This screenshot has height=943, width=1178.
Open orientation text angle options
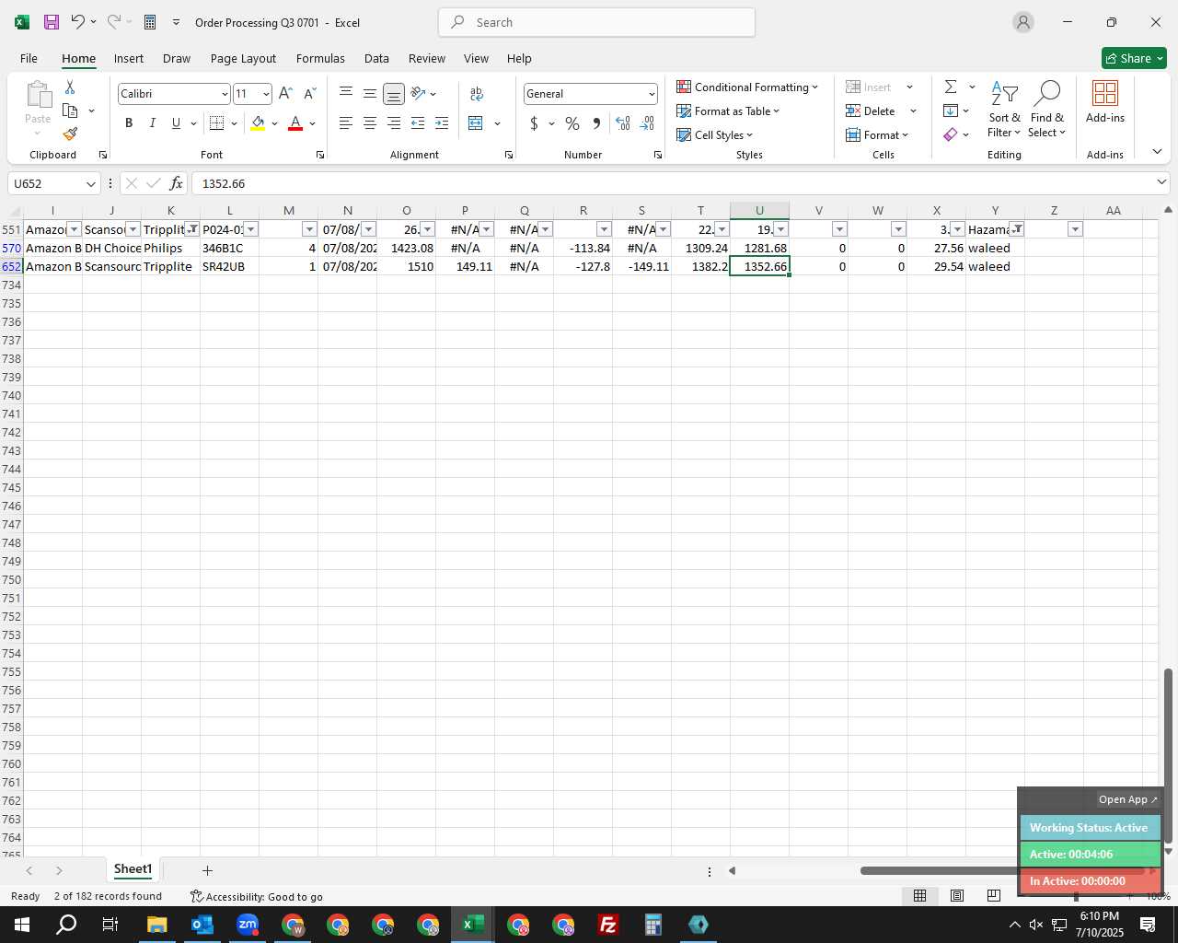(x=423, y=93)
